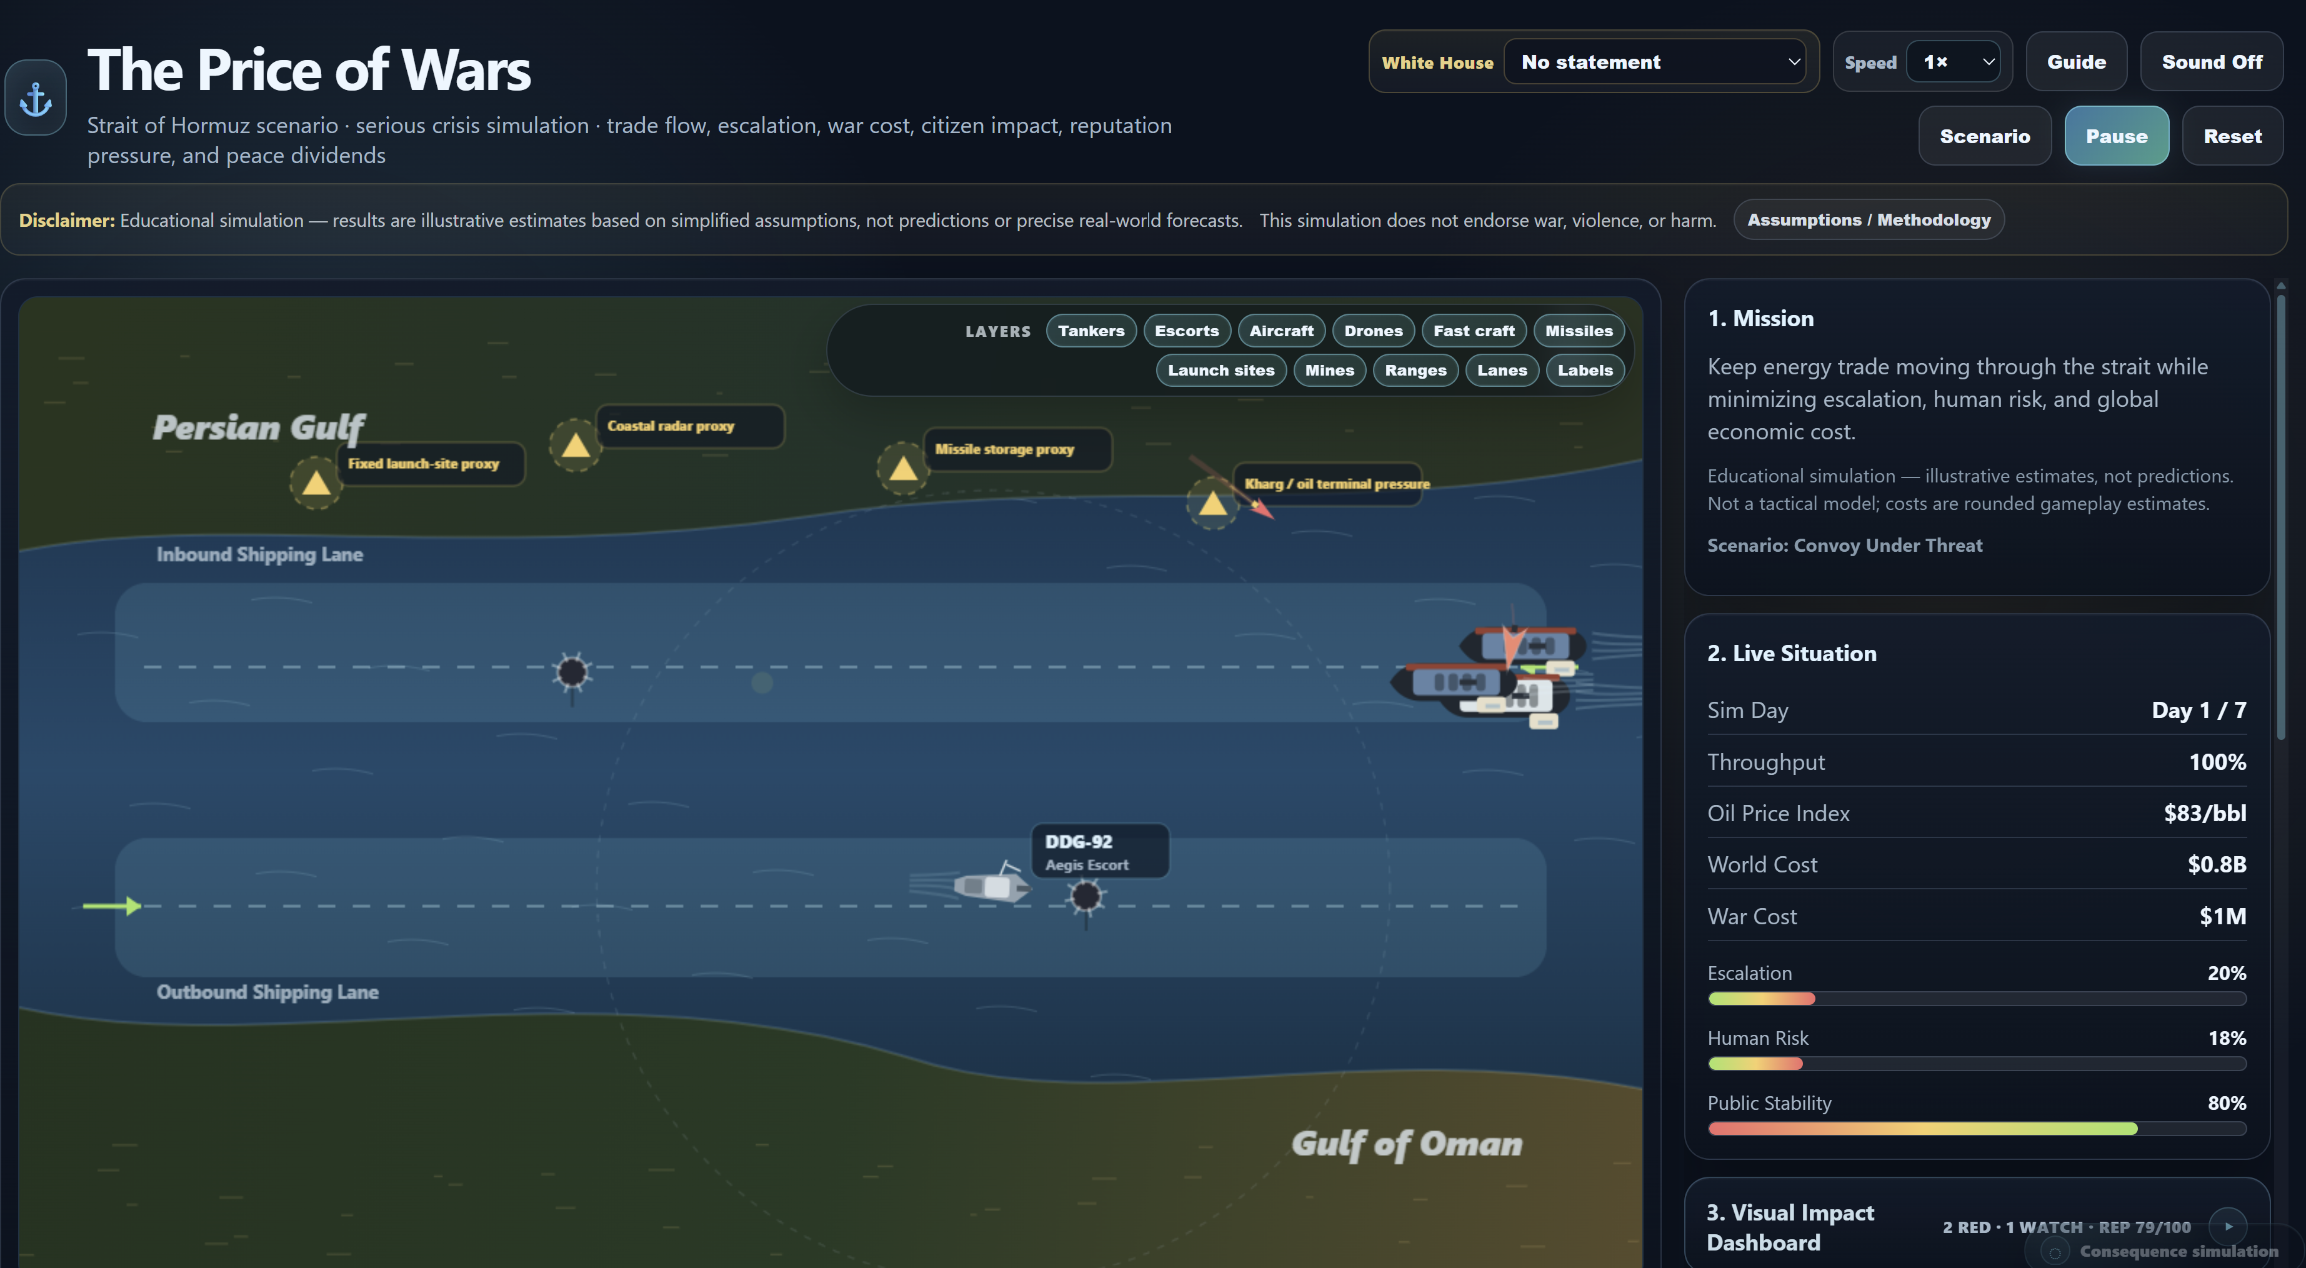Viewport: 2306px width, 1268px height.
Task: Open the Guide
Action: click(x=2076, y=62)
